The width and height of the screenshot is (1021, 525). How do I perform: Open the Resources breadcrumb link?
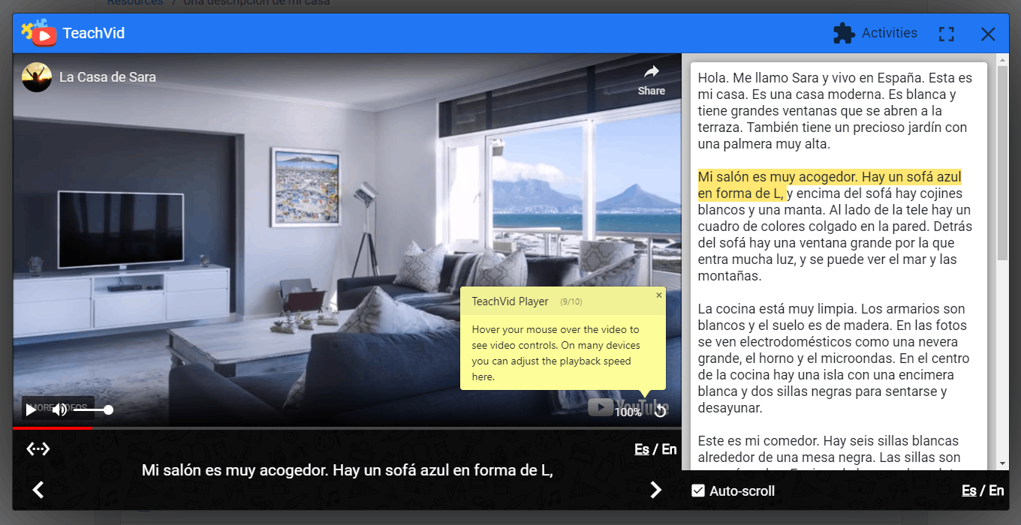point(135,4)
